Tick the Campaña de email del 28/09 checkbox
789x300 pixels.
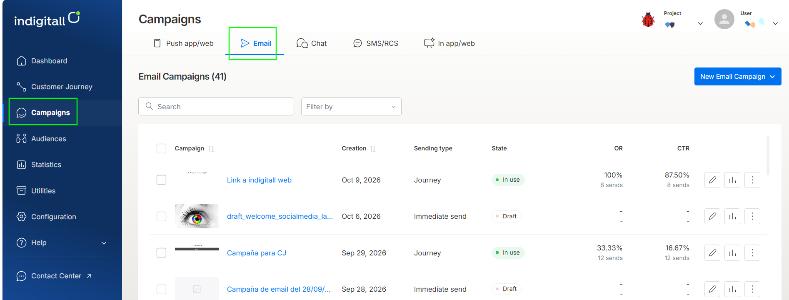tap(161, 289)
